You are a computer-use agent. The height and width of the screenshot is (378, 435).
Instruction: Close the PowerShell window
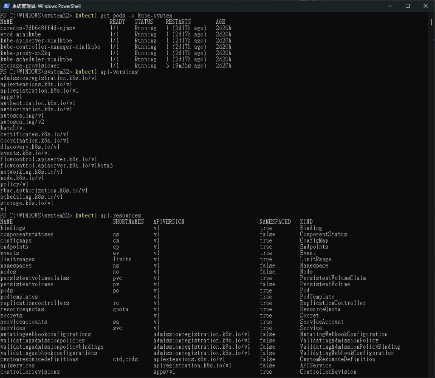coord(426,6)
